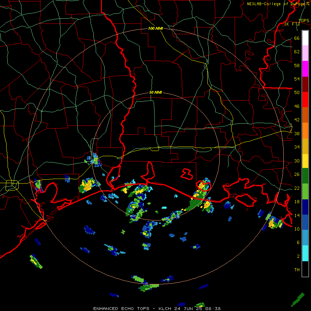Viewport: 311px width, 311px height.
Task: Click the '58' legend value
Action: tap(297, 65)
